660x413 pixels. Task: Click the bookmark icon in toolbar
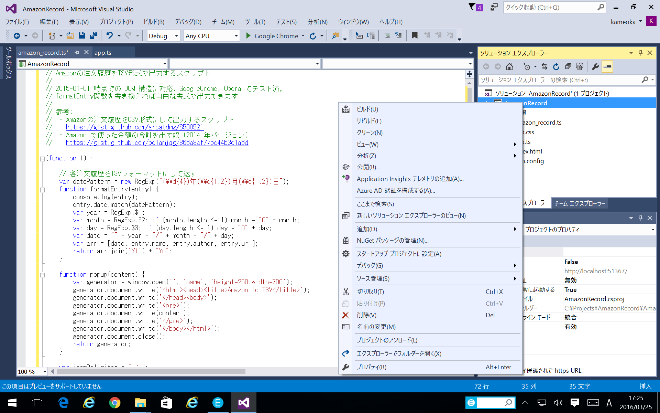click(415, 35)
